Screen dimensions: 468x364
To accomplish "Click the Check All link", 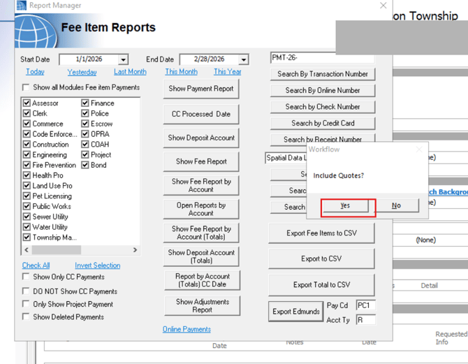I will coord(36,265).
